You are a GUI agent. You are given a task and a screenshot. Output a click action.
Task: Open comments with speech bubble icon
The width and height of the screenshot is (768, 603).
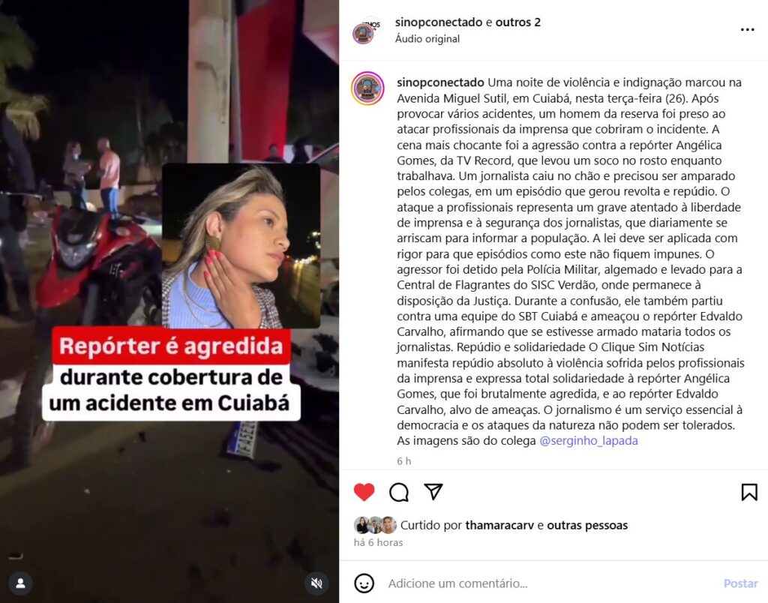pos(399,492)
